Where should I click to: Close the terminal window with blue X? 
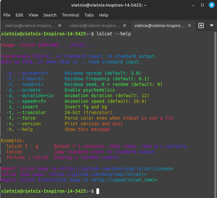click(212, 5)
